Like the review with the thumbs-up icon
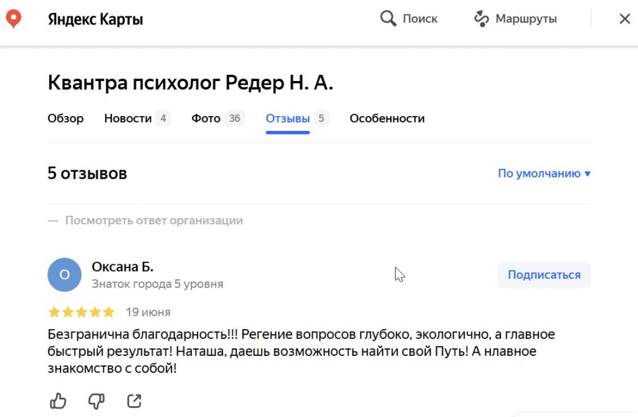638x417 pixels. click(x=57, y=401)
